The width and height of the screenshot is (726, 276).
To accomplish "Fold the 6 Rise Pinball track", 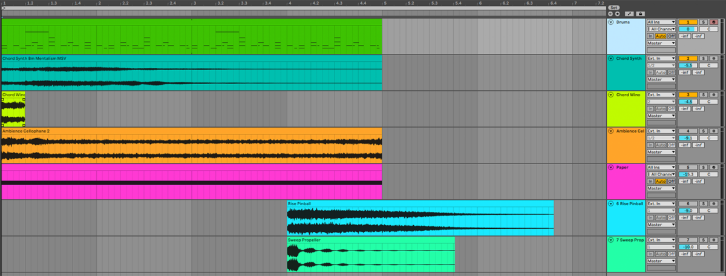I will click(x=610, y=203).
